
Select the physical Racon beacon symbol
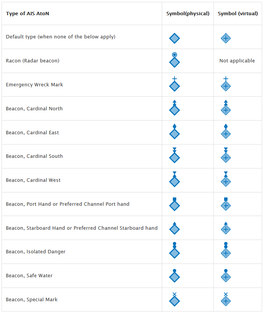click(174, 60)
